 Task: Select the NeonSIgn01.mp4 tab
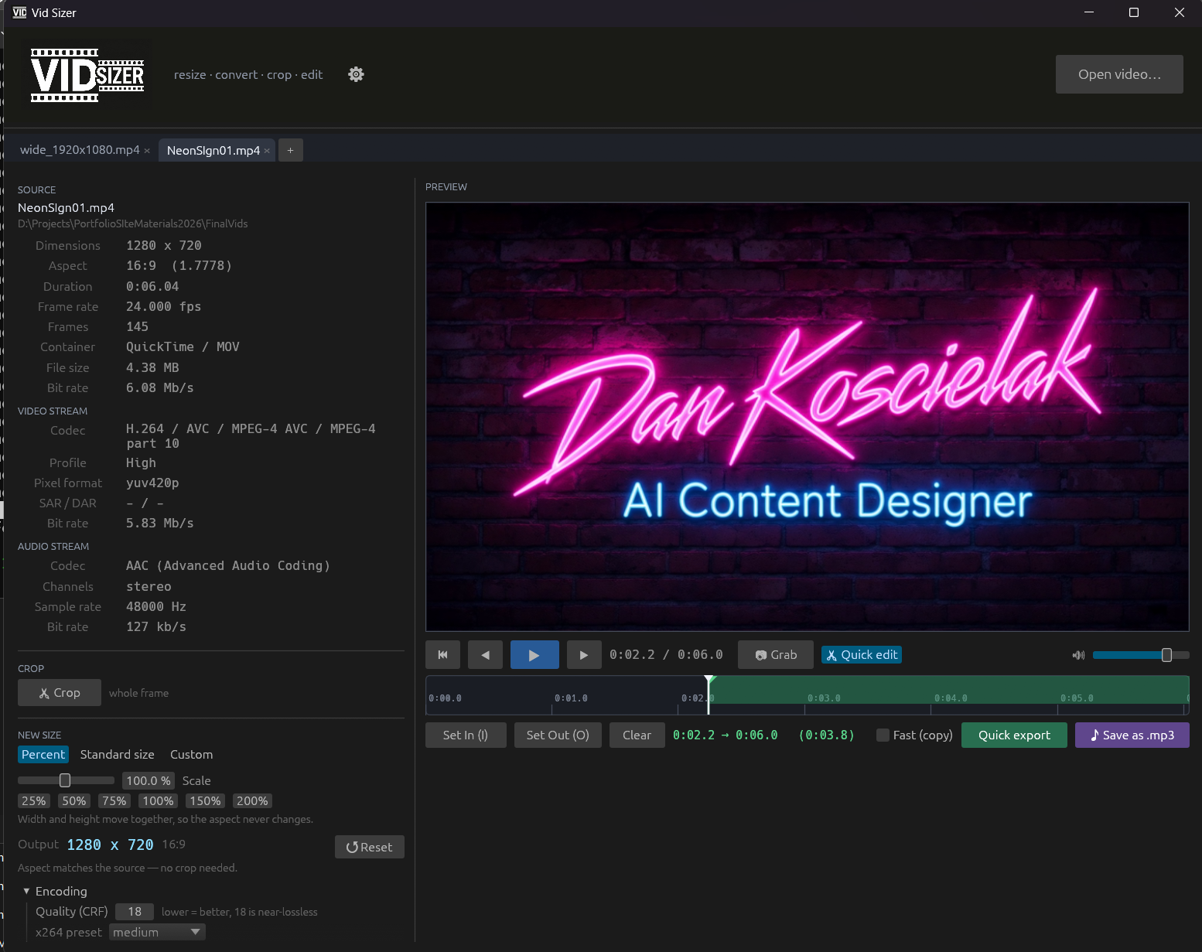213,150
